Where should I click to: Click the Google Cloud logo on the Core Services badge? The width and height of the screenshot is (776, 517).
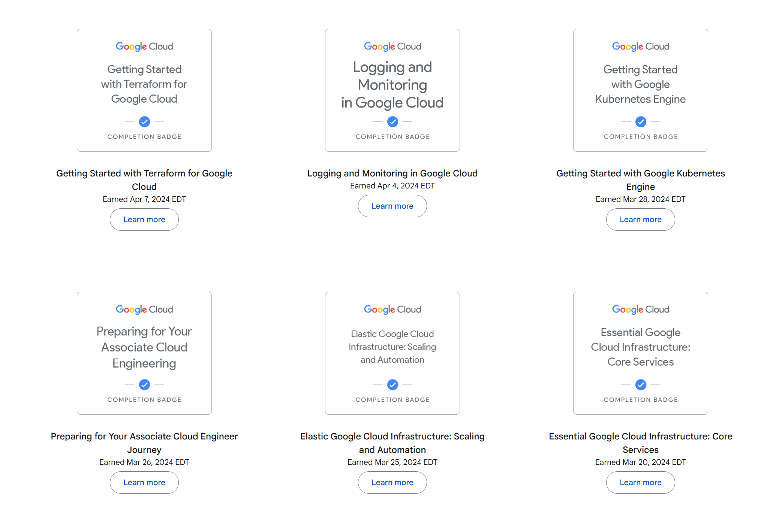(641, 309)
